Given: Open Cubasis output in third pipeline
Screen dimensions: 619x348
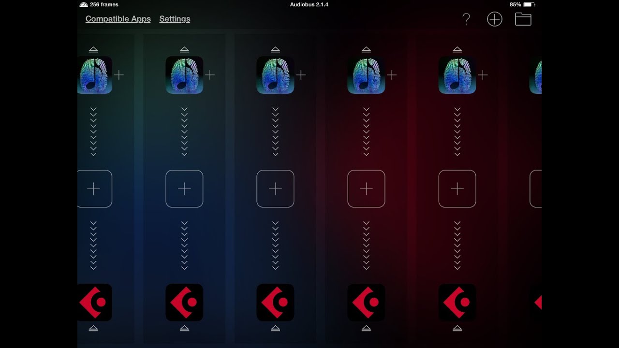Looking at the screenshot, I should 275,303.
